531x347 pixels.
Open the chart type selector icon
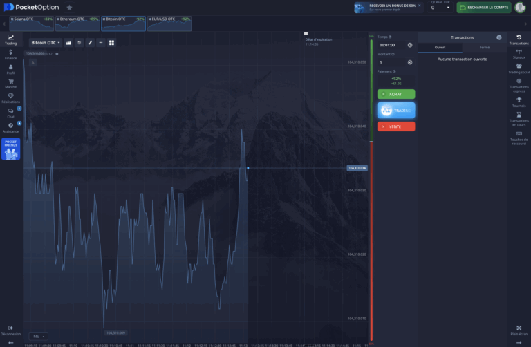[68, 43]
